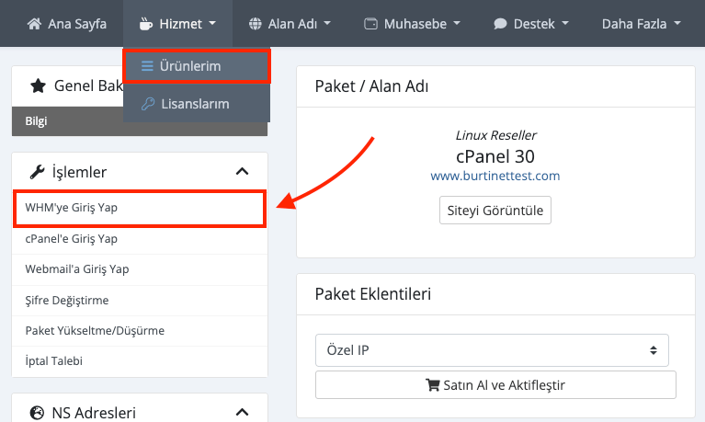Expand the Daha Fazla menu
This screenshot has height=422, width=705.
tap(641, 23)
